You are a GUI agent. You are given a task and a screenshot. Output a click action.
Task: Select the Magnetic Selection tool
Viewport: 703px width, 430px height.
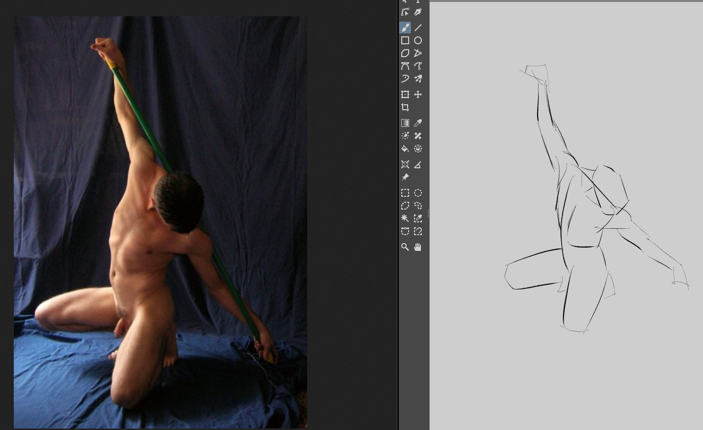[418, 231]
